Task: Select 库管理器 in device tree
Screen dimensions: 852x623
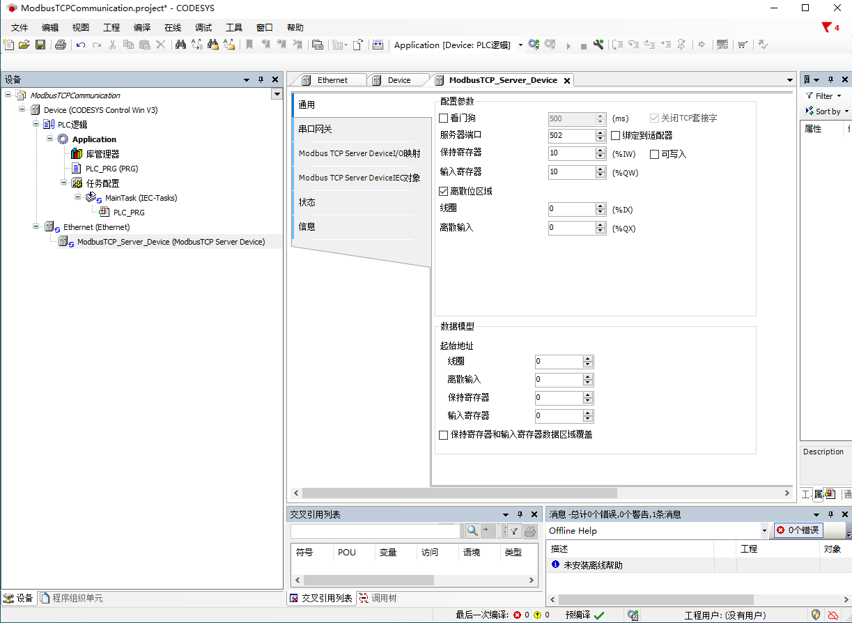Action: click(x=102, y=154)
